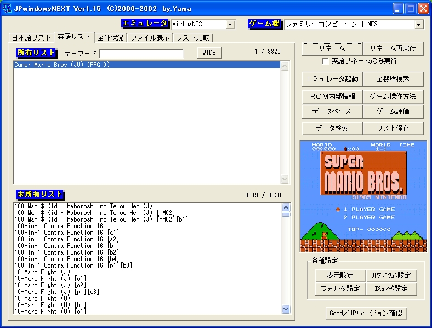Viewport: 432px width, 328px height.
Task: Click the エミュレータ起動 button
Action: click(332, 79)
